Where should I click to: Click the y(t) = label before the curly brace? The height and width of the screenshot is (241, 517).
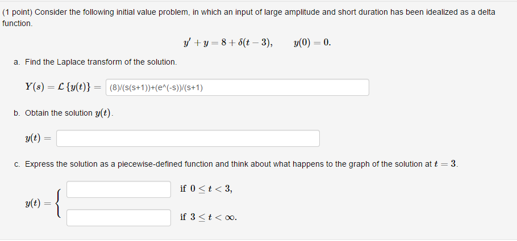point(38,204)
